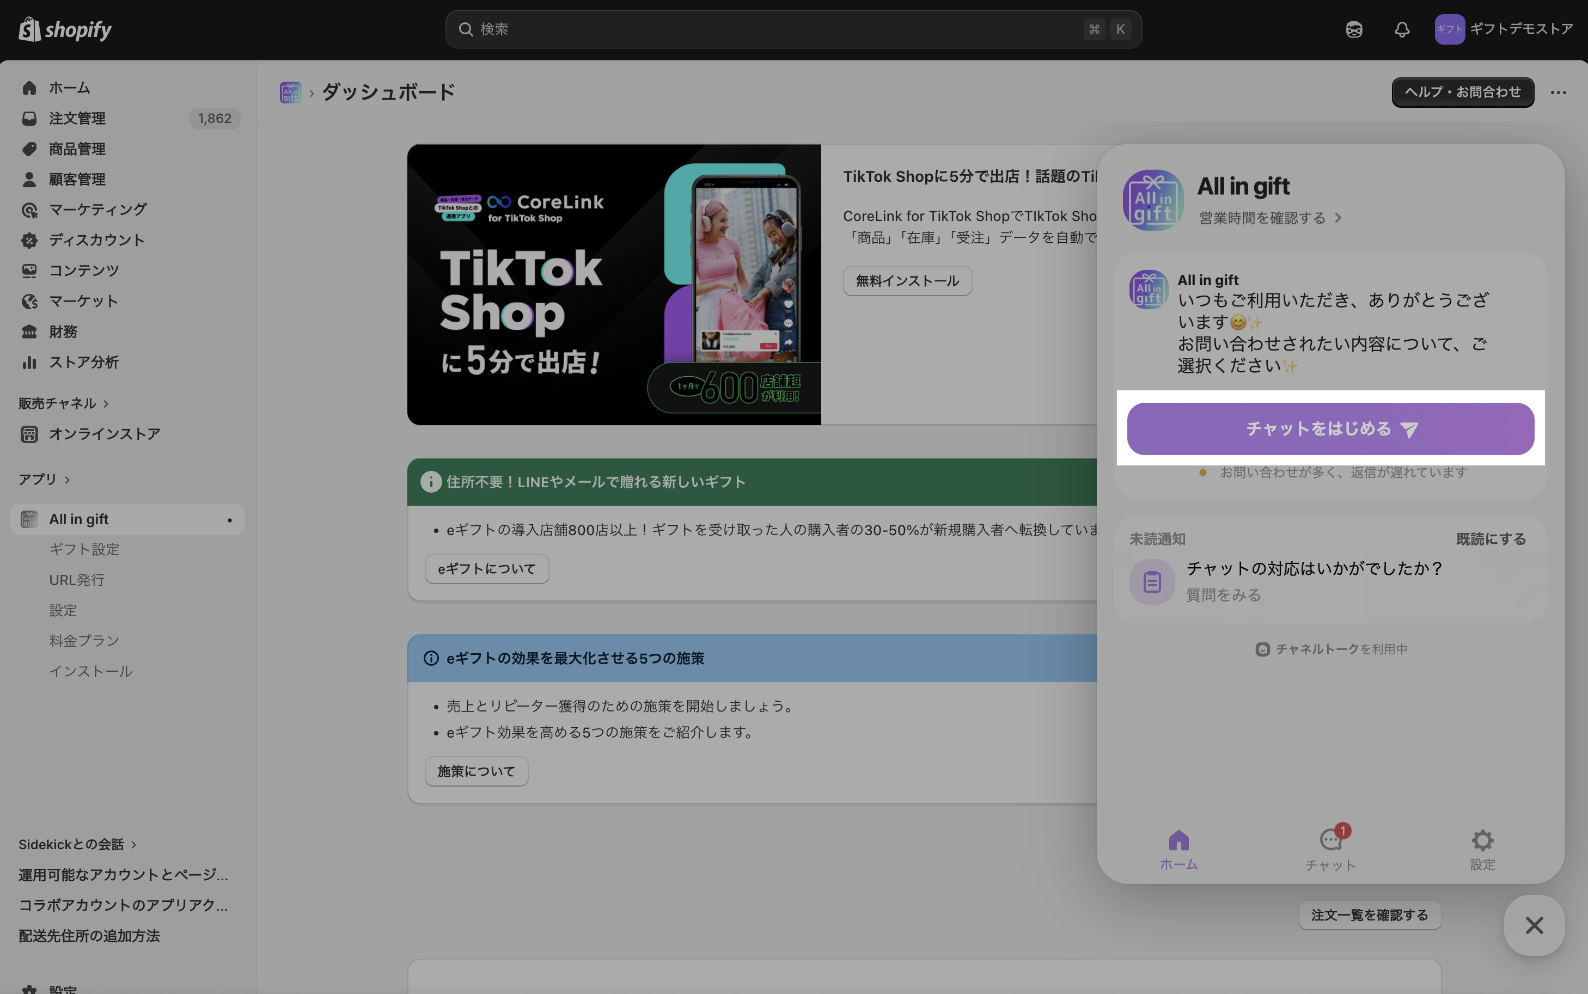Viewport: 1588px width, 994px height.
Task: Click the 検索 search field
Action: pyautogui.click(x=792, y=29)
